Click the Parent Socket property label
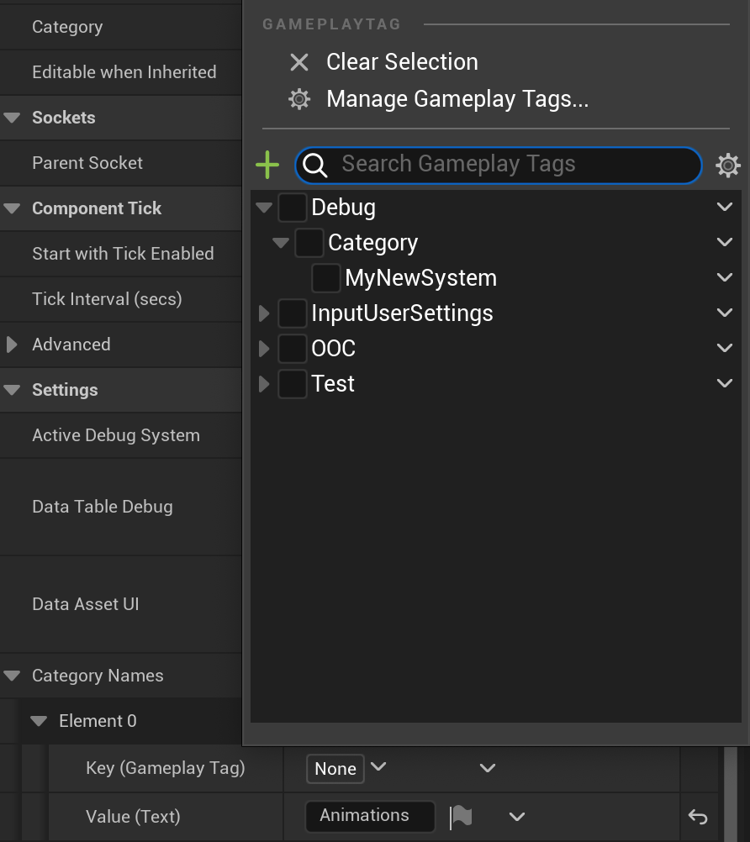Image resolution: width=750 pixels, height=842 pixels. tap(87, 163)
